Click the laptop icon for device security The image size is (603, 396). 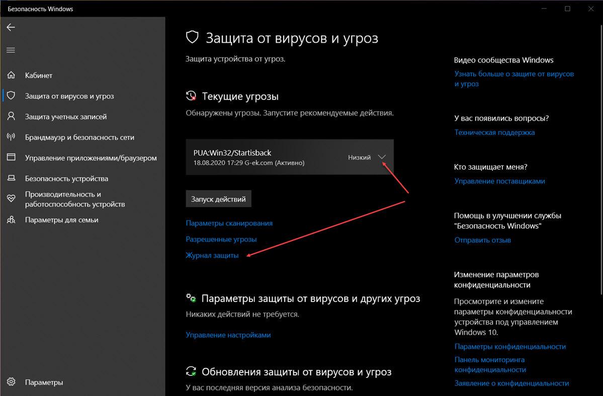coord(11,178)
